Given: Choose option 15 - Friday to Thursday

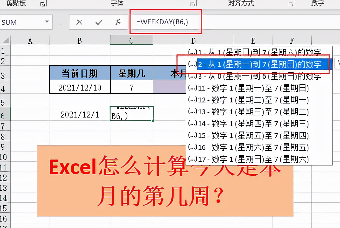Looking at the screenshot, I should coord(259,136).
